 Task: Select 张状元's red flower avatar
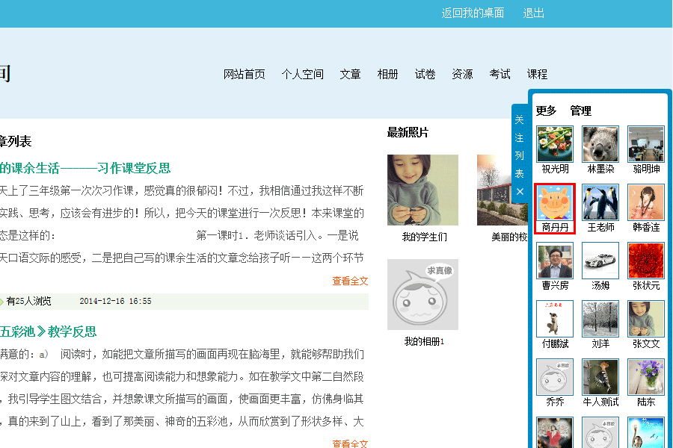646,261
